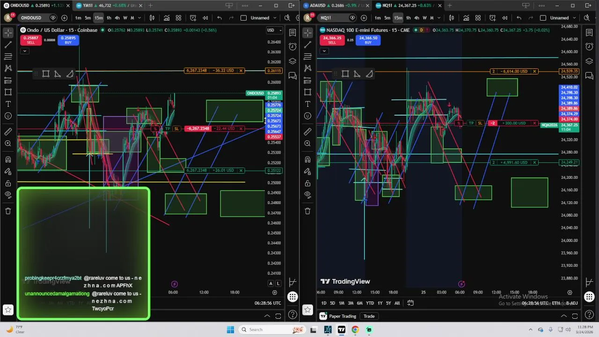The width and height of the screenshot is (599, 337).
Task: Select the Text tool in left chart sidebar
Action: click(x=8, y=104)
